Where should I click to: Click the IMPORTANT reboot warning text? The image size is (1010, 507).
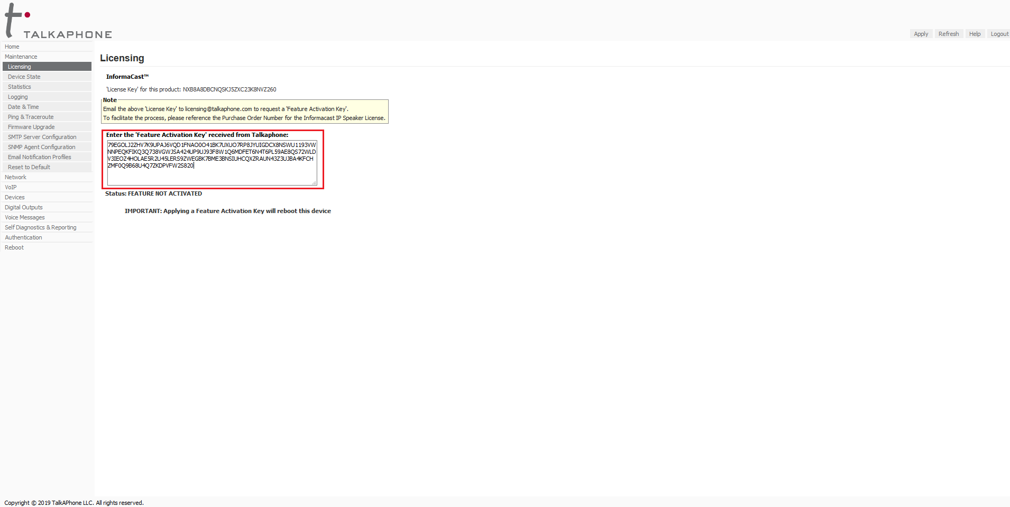(x=228, y=211)
